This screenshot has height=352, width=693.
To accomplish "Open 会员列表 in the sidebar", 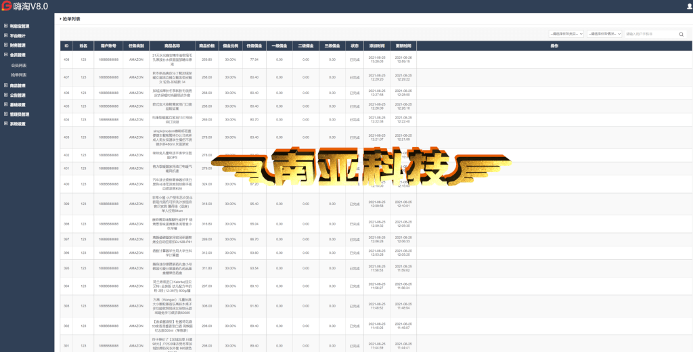I will coord(19,65).
